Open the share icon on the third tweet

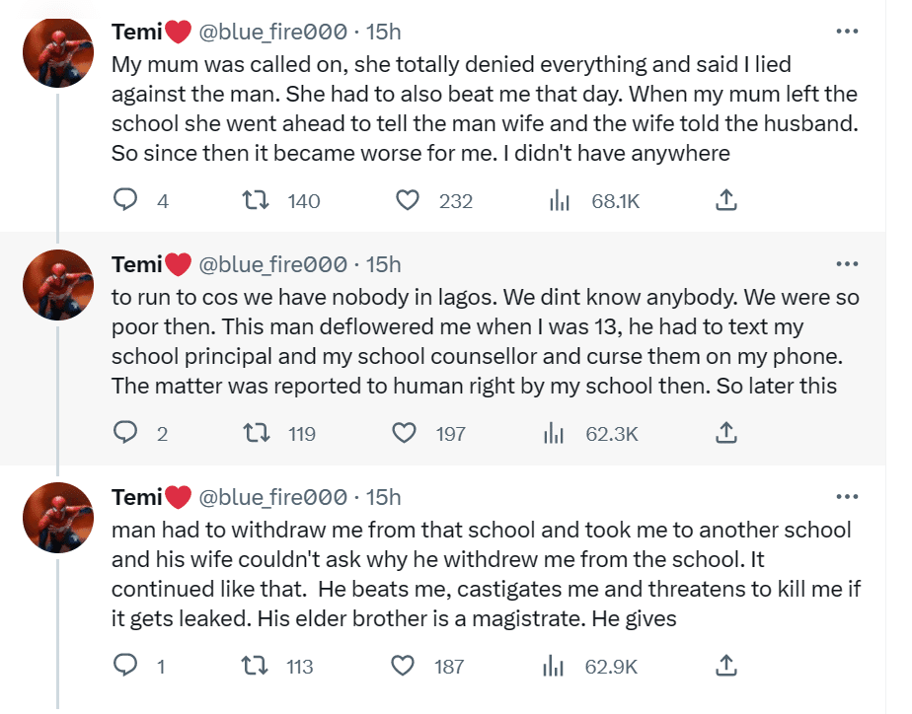click(726, 666)
